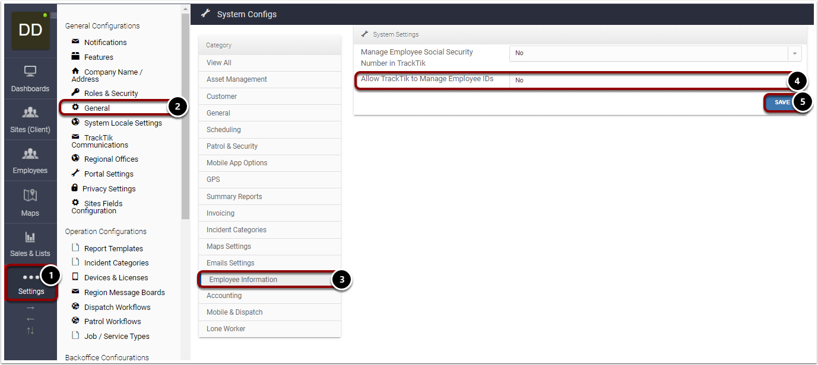Open Social Security Number dropdown arrow
This screenshot has height=365, width=818.
point(794,53)
